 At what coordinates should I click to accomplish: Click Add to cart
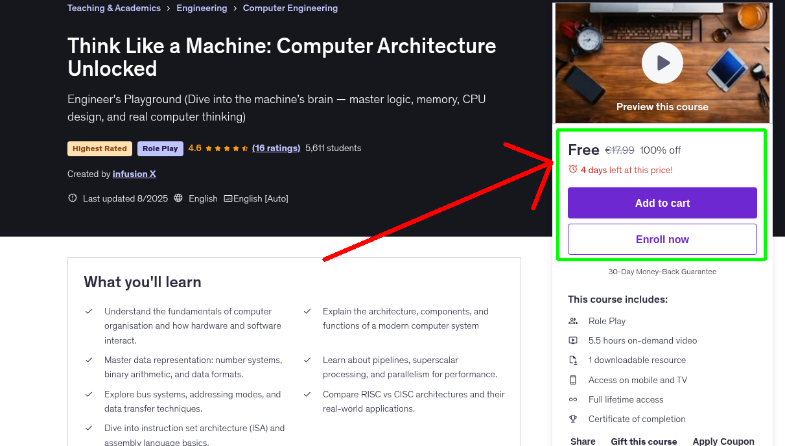click(x=662, y=203)
